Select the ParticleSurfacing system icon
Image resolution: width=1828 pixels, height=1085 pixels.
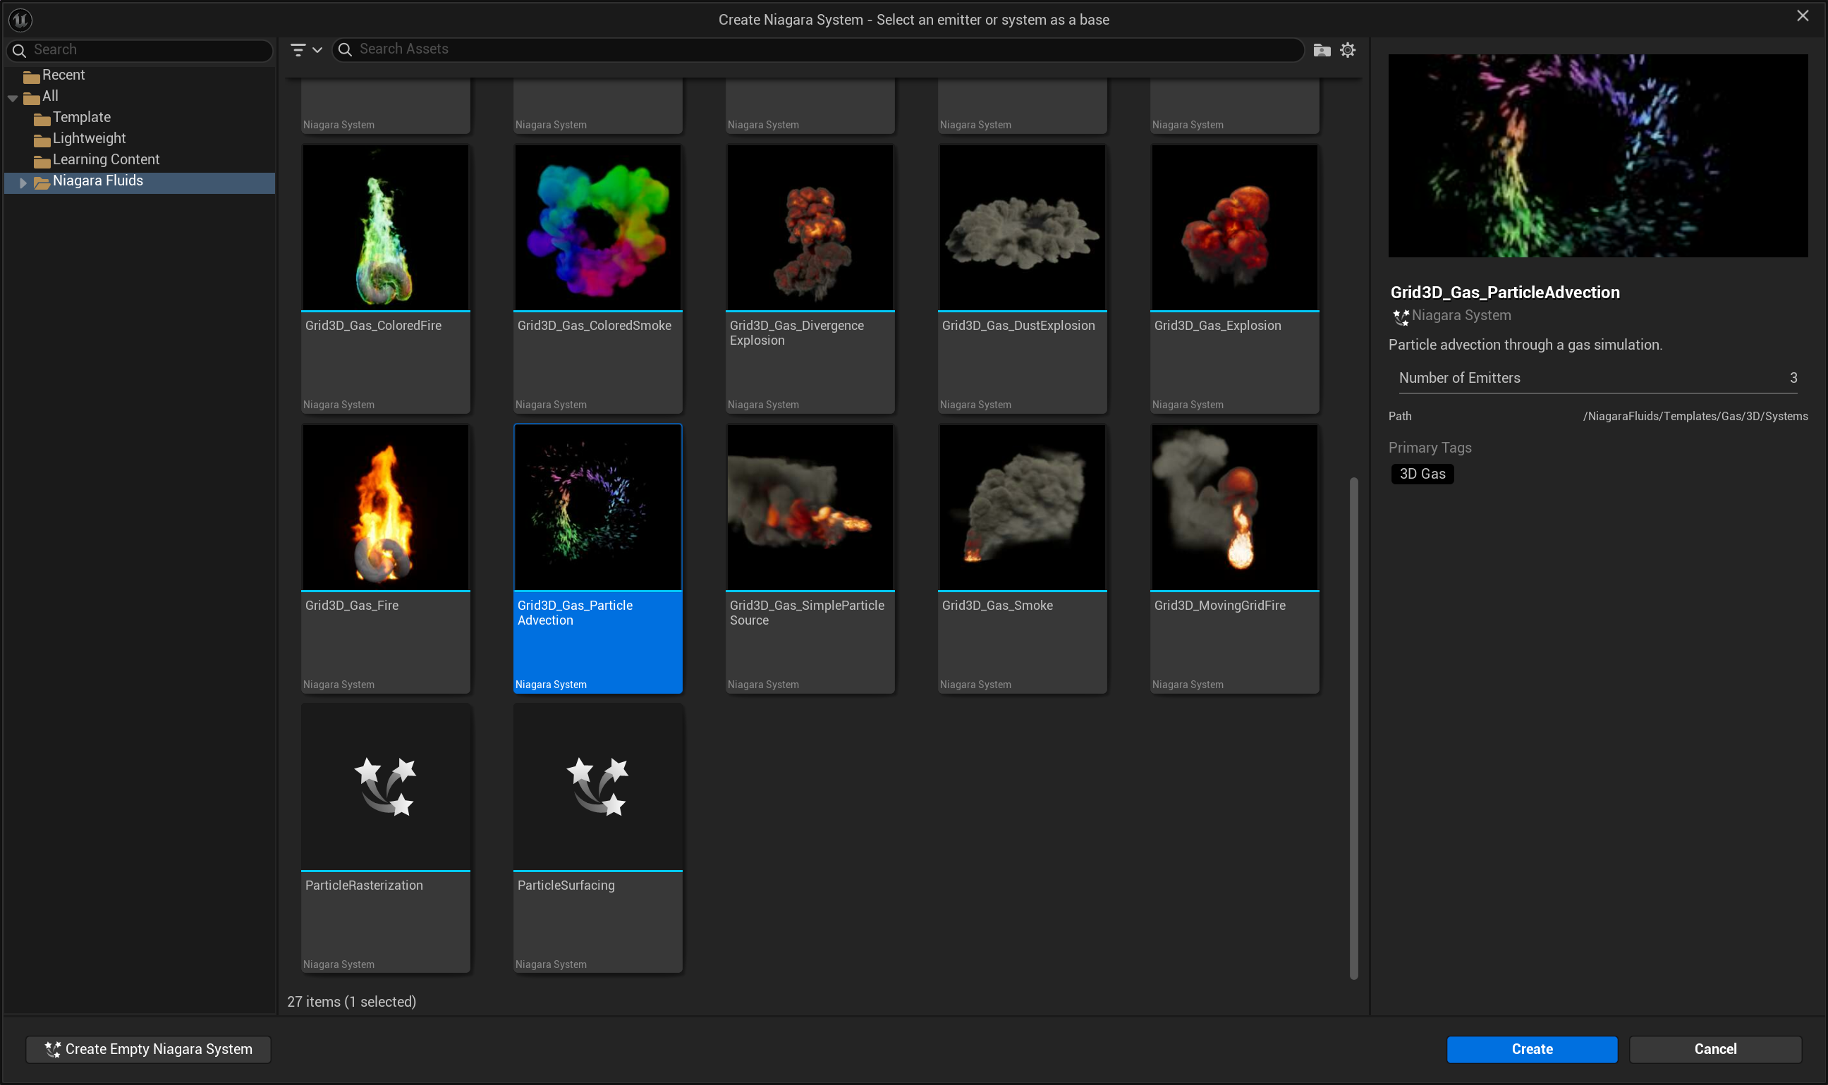(x=597, y=787)
